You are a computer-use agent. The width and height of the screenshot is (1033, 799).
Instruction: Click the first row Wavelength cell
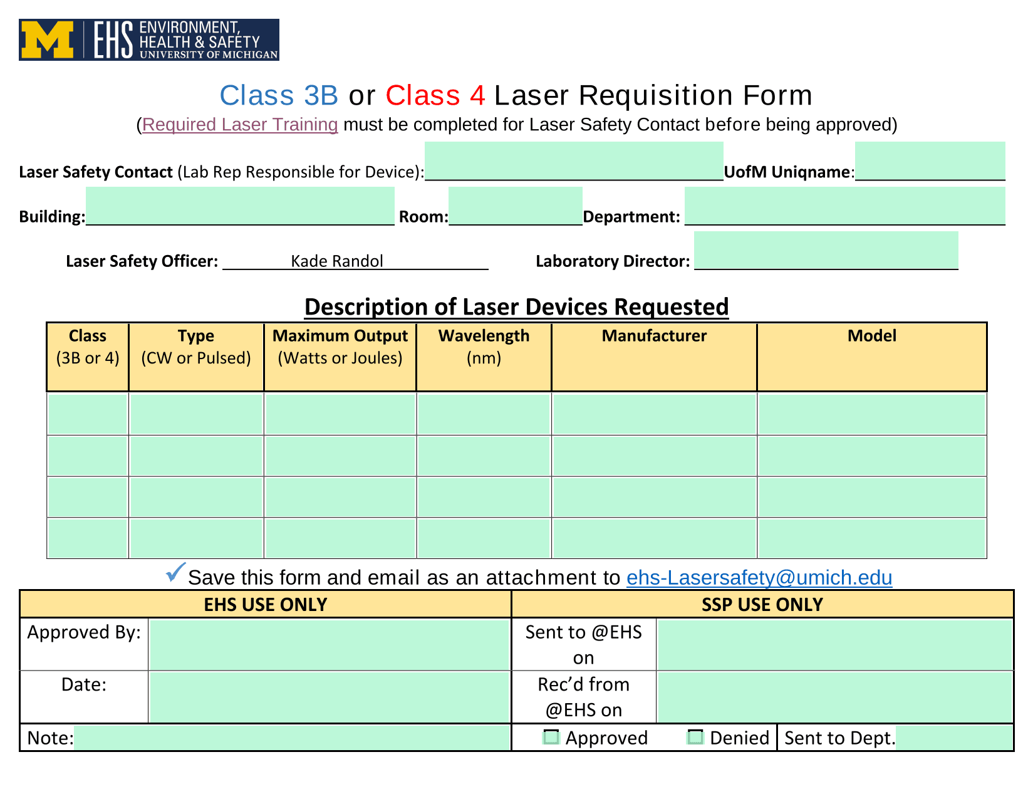(x=484, y=414)
